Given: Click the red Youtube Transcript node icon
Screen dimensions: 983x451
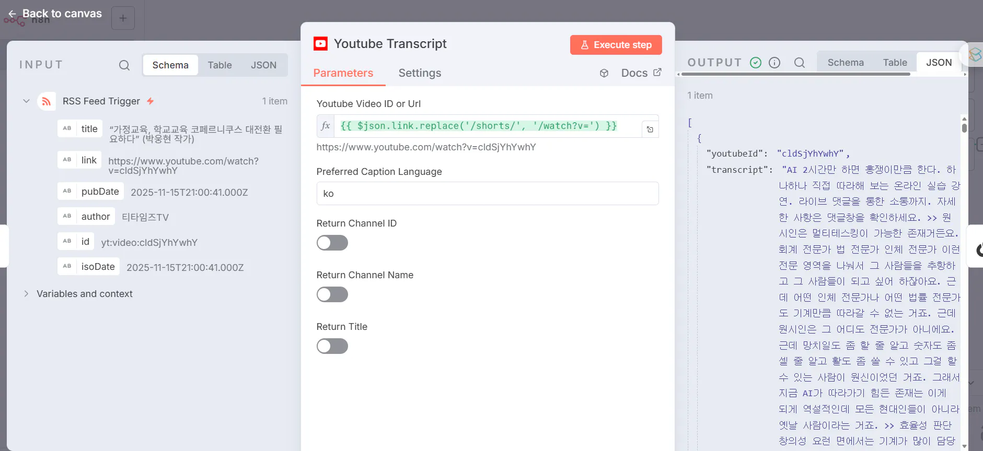Looking at the screenshot, I should [320, 44].
